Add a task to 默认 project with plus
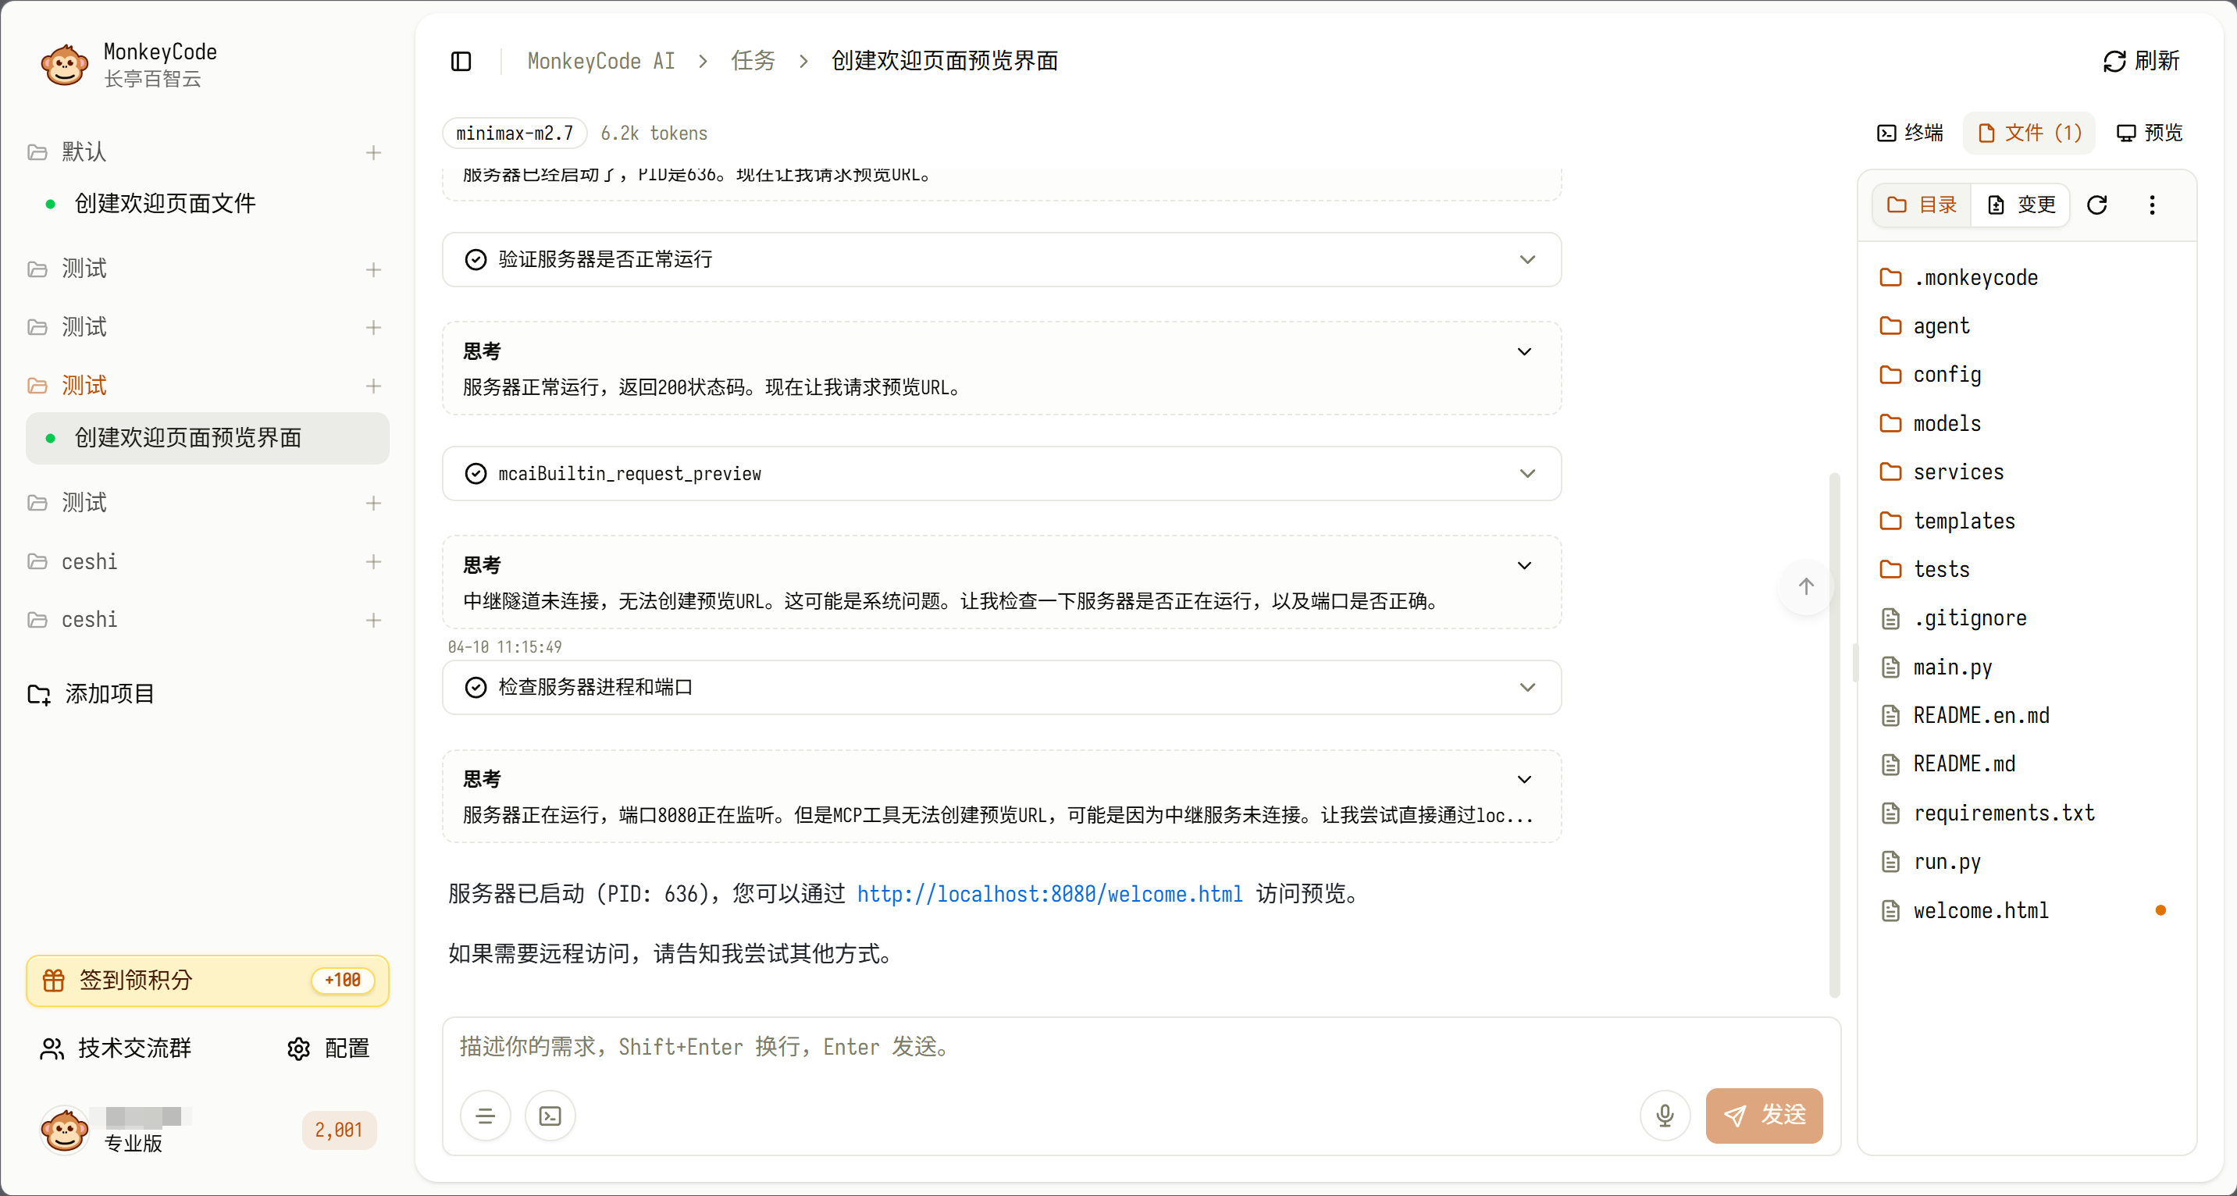 click(x=373, y=153)
